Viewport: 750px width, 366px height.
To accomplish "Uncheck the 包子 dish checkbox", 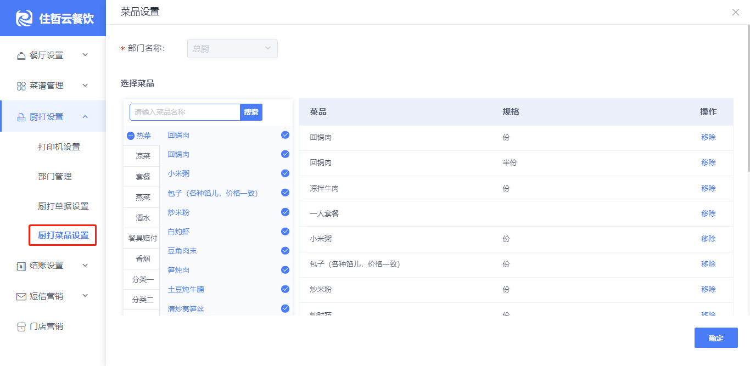I will (x=285, y=193).
